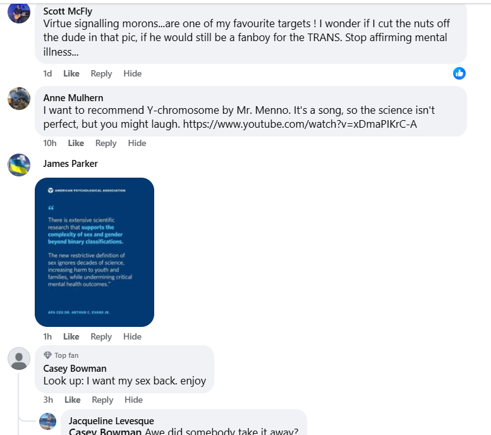The width and height of the screenshot is (491, 435).
Task: Open Jacqueline Levesque's profile picture
Action: tap(47, 422)
